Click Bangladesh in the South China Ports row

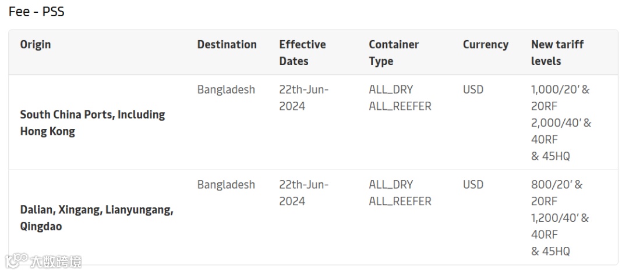(226, 89)
